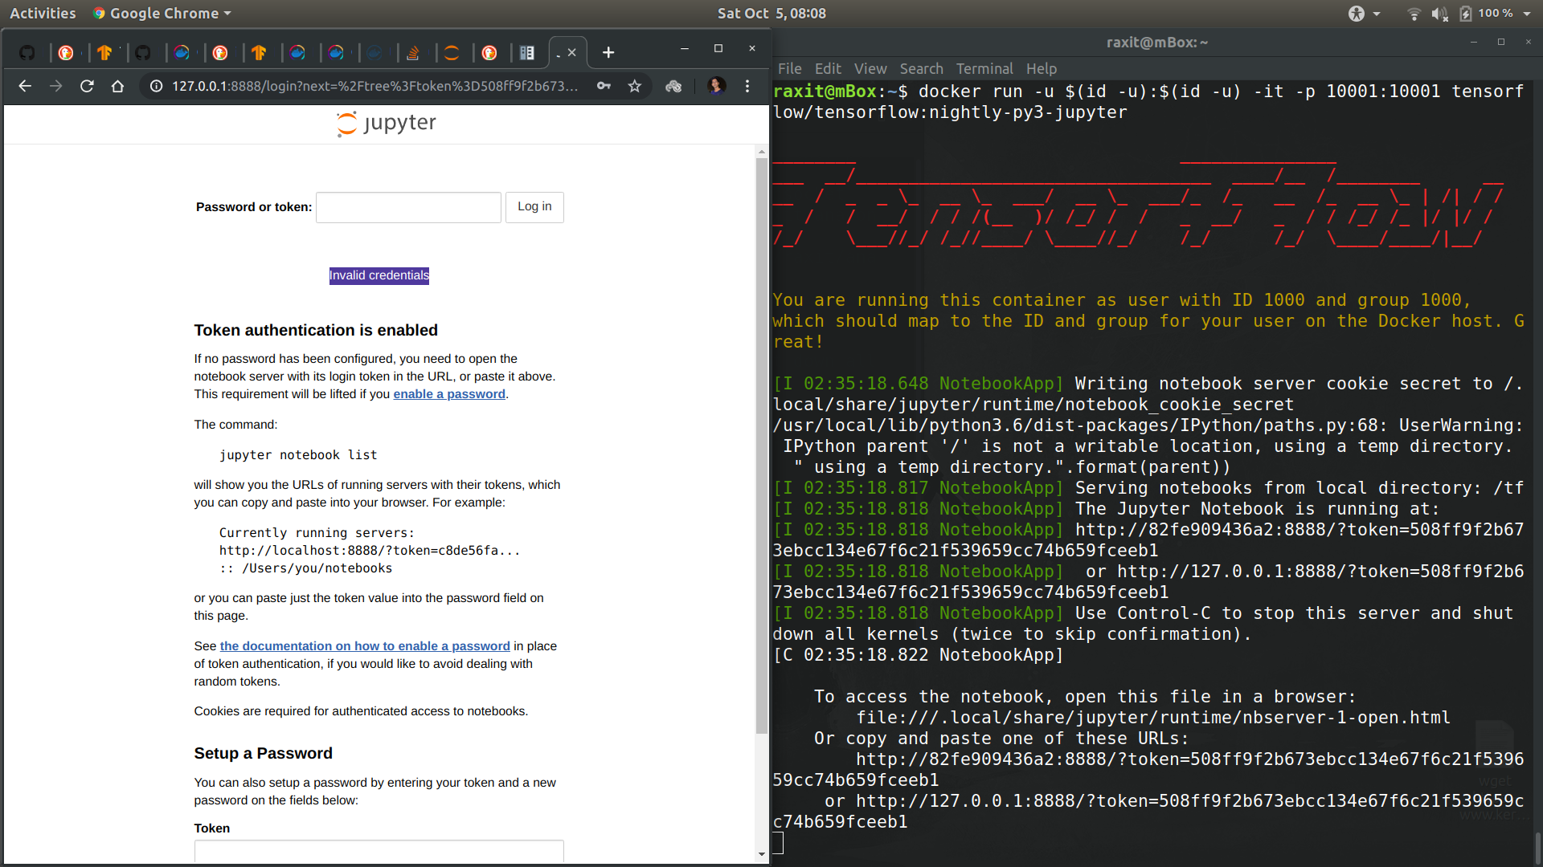
Task: Close the active Jupyter login tab
Action: point(571,52)
